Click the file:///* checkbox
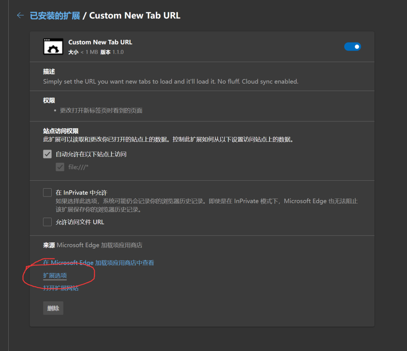 [60, 167]
